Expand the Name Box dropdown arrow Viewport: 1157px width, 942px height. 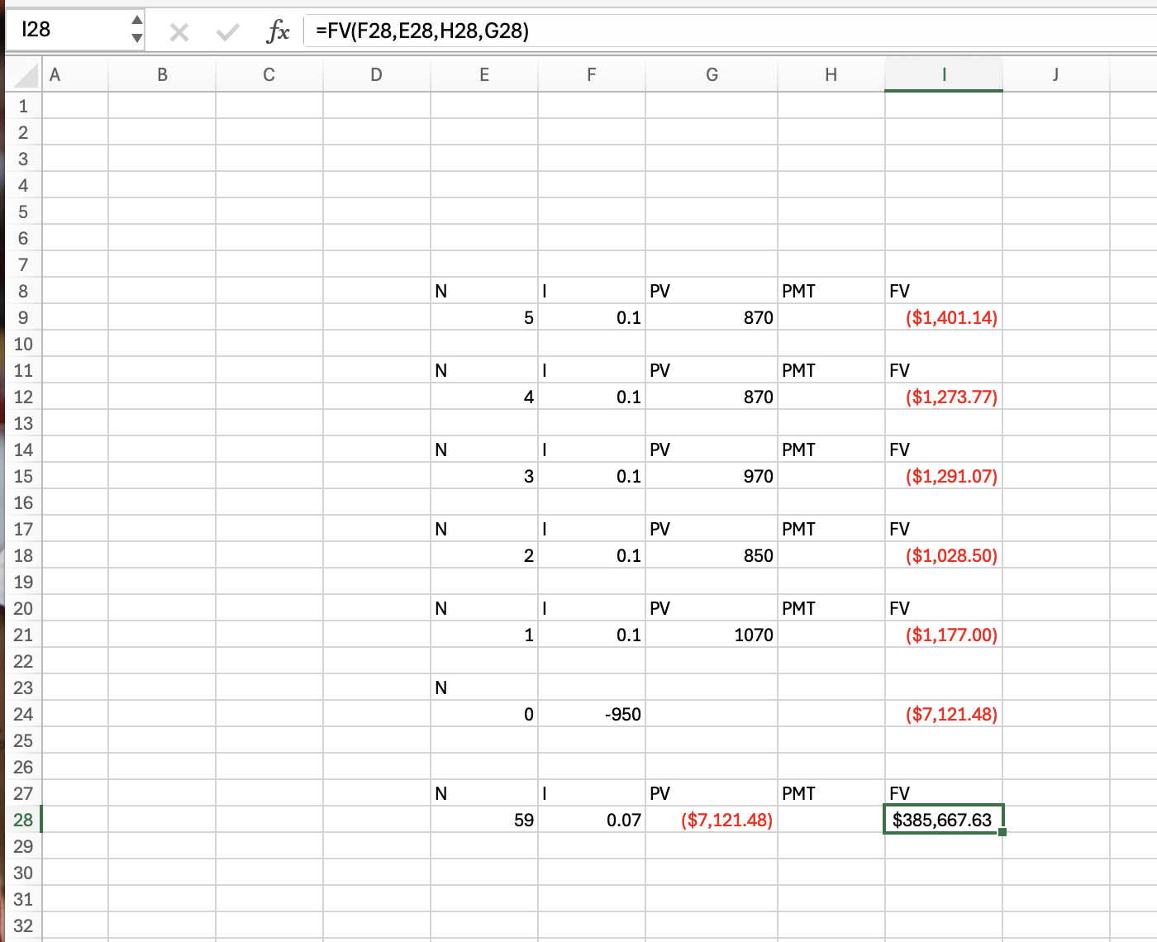click(x=137, y=38)
